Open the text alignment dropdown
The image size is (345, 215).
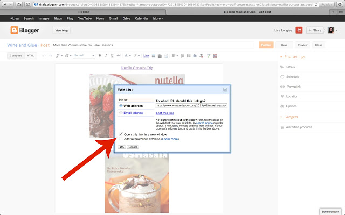[175, 56]
